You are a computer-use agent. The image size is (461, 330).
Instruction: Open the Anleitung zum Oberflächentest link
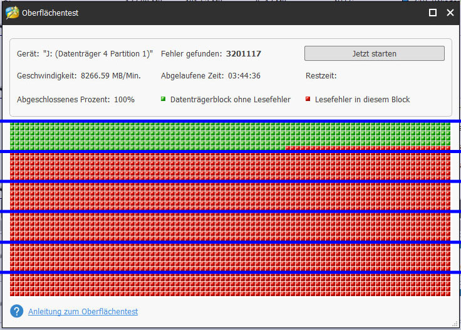click(x=83, y=311)
